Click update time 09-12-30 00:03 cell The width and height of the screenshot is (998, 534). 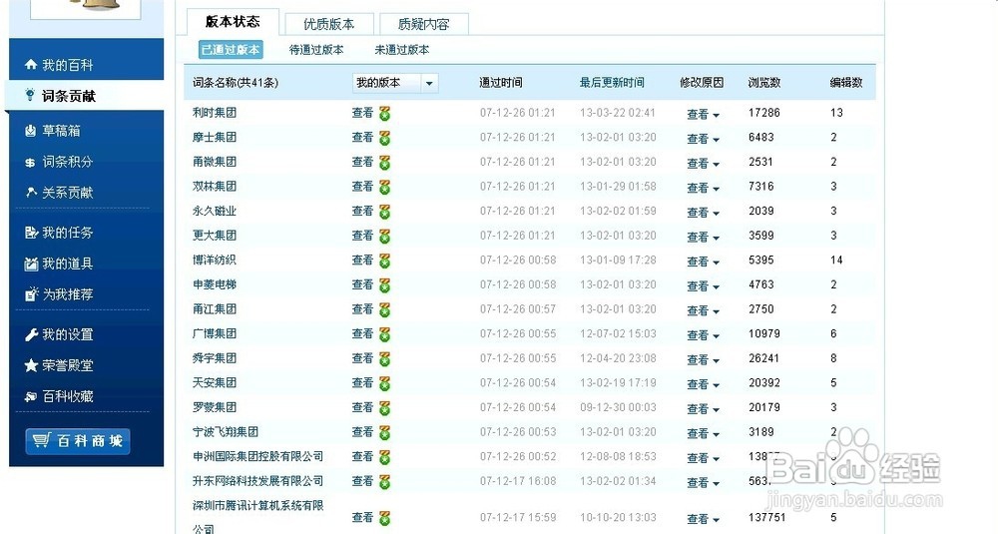(618, 407)
